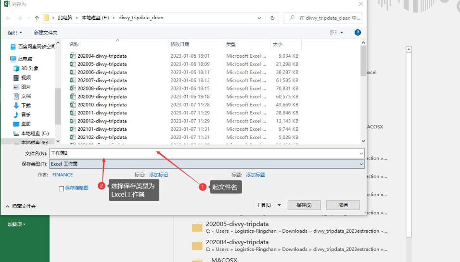Screen dimensions: 460x262
Task: Open 音乐 folder in navigation pane
Action: 26,114
